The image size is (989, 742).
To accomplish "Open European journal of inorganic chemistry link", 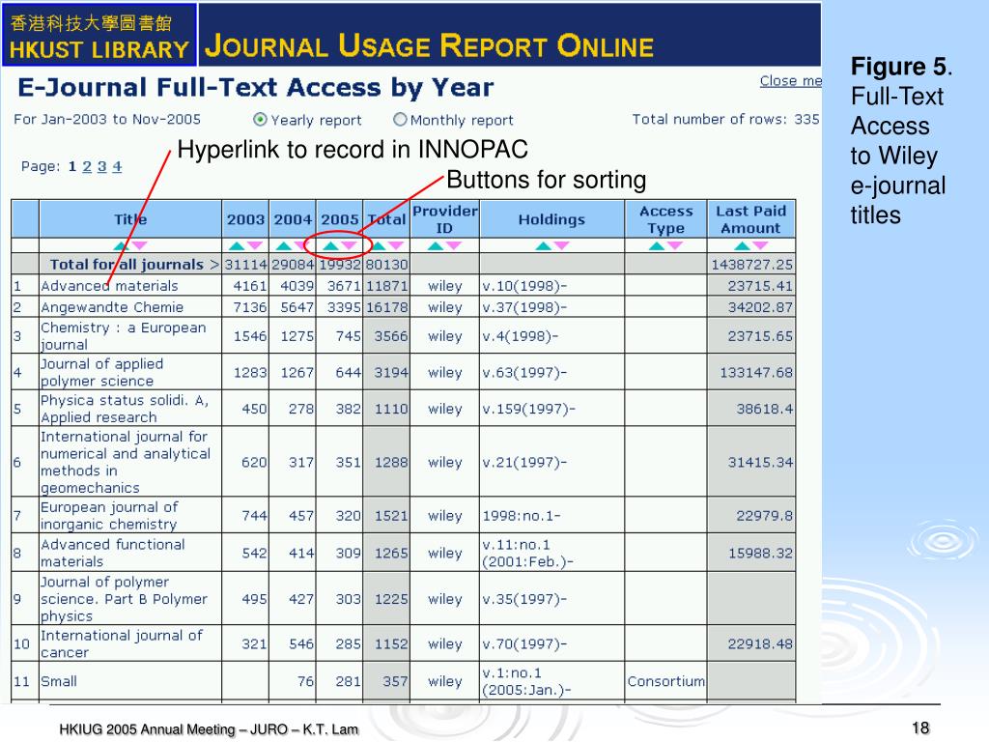I will [x=110, y=516].
